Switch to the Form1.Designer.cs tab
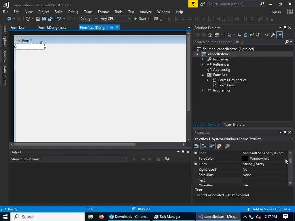The height and width of the screenshot is (221, 295). tap(52, 27)
